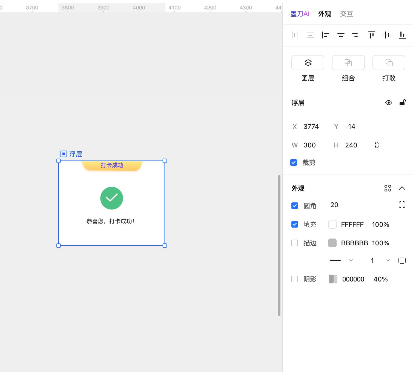Switch to the 交互 tab

point(346,14)
